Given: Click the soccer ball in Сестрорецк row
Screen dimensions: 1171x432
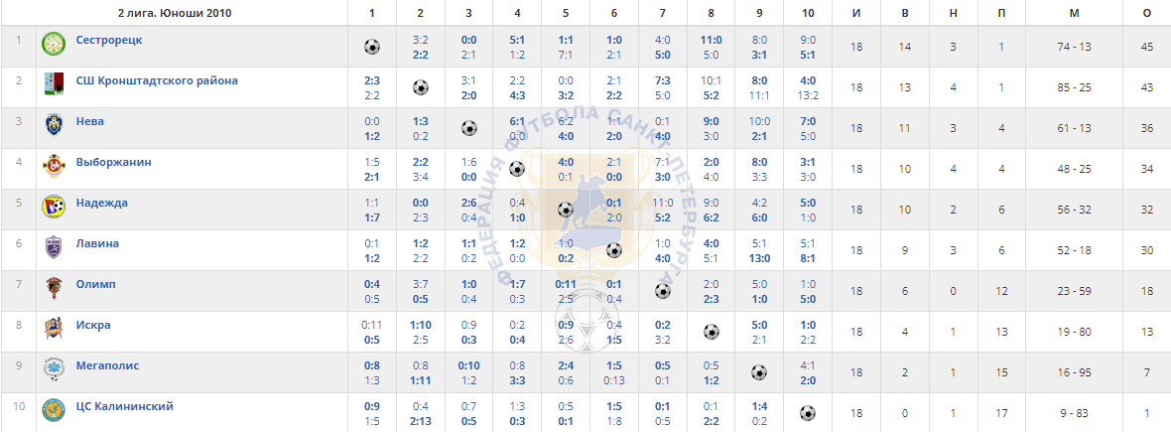Looking at the screenshot, I should point(372,47).
